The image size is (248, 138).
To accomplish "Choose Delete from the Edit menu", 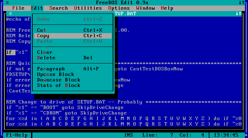I will [73, 58].
